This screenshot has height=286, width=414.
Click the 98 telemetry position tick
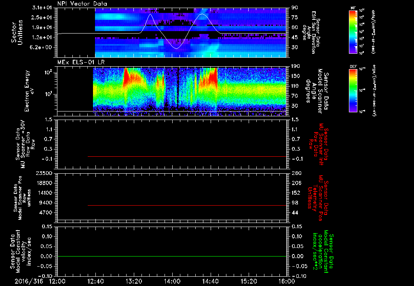click(x=294, y=203)
